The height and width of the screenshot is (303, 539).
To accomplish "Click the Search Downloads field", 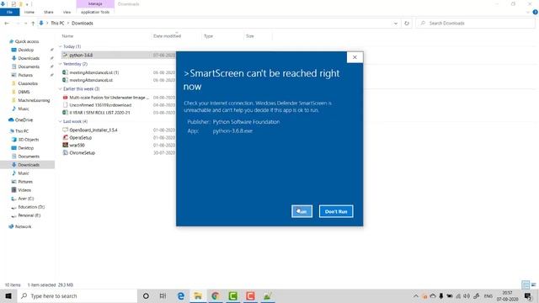I will click(475, 23).
